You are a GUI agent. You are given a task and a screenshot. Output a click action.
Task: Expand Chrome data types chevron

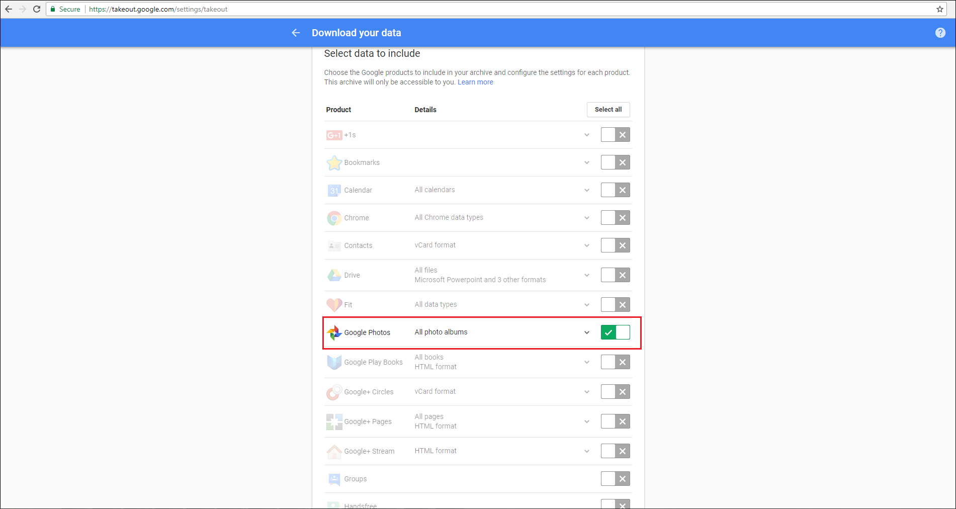tap(587, 218)
